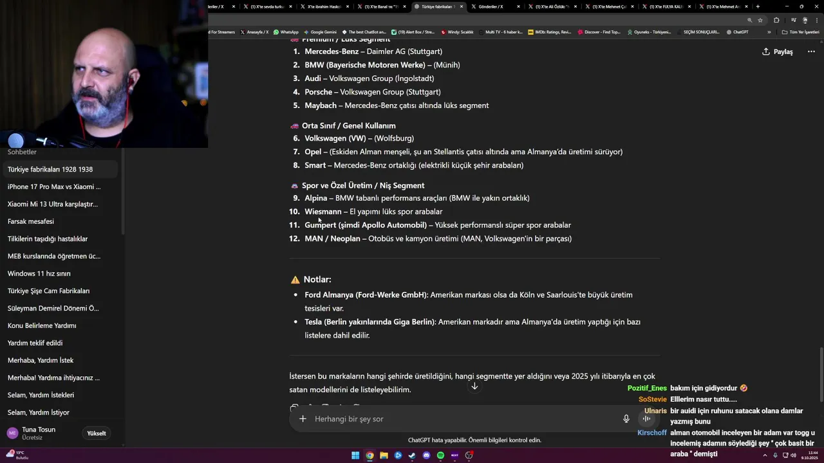Open chat 'Türkiye Şişe Cam Fabrikaları'
Screen dimensions: 824x463
[59, 291]
